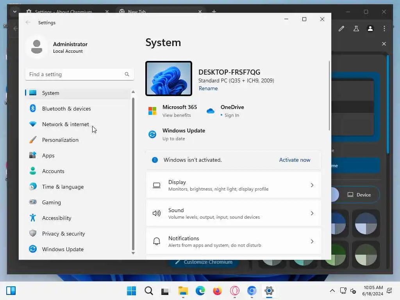Viewport: 400px width, 300px height.
Task: Launch Firefox from the taskbar
Action: click(x=217, y=291)
